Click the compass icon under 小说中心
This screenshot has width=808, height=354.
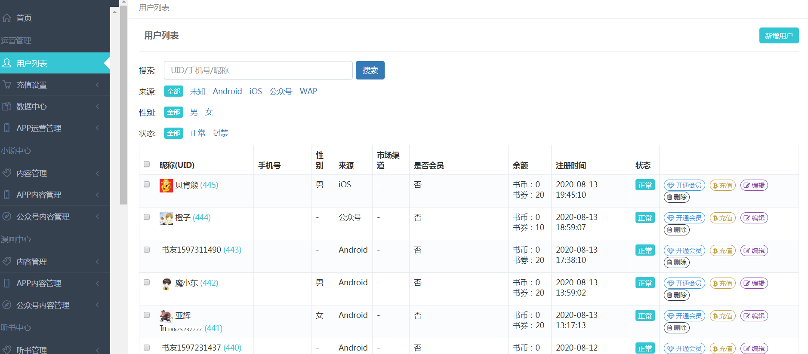pos(7,217)
